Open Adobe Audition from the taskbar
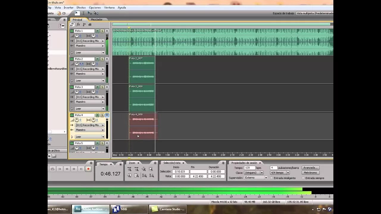 point(90,209)
